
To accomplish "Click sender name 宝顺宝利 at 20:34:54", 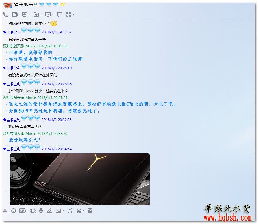I will point(12,149).
